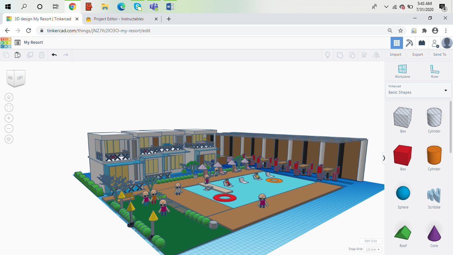Click the My Resort design name
Screen dimensions: 453x255
click(x=33, y=42)
